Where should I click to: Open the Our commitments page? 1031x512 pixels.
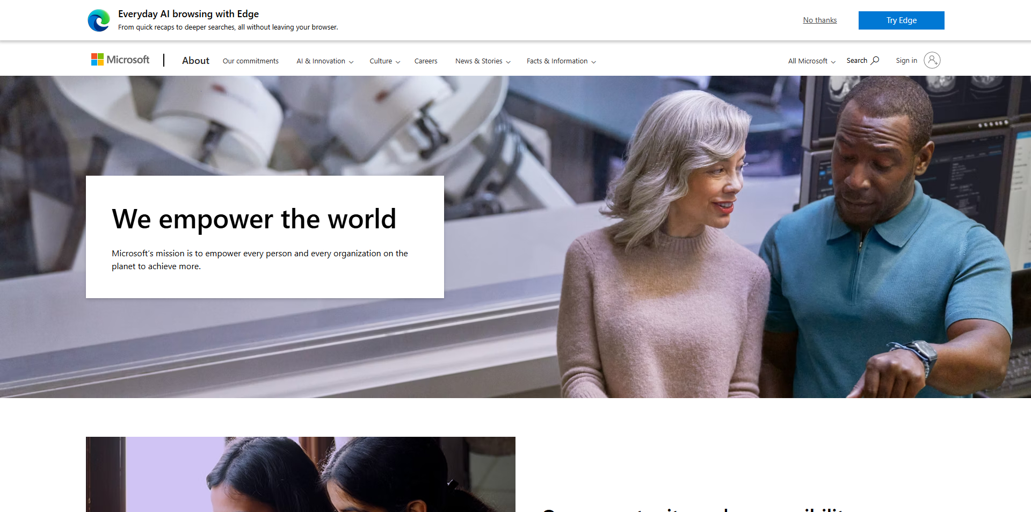pos(250,61)
